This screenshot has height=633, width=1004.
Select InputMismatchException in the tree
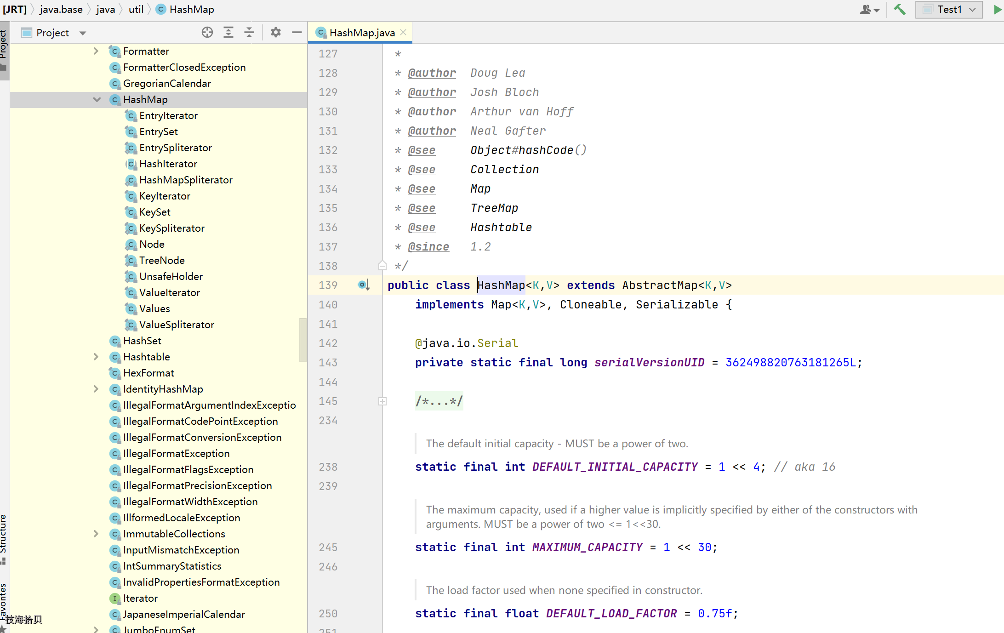pos(181,550)
